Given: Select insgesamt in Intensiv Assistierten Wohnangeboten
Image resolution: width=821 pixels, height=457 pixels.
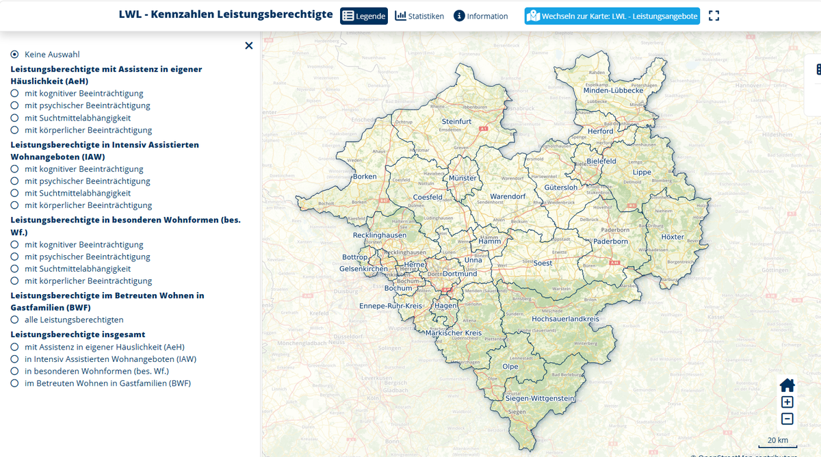Looking at the screenshot, I should coord(14,358).
